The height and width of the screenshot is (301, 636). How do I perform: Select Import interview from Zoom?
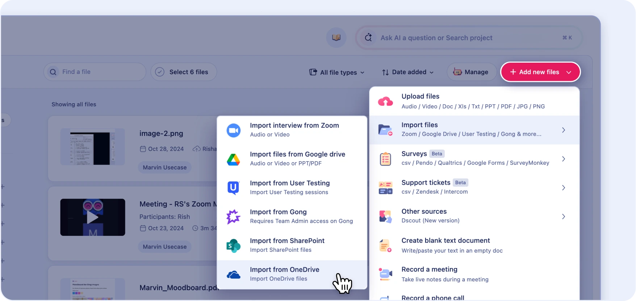click(x=292, y=130)
